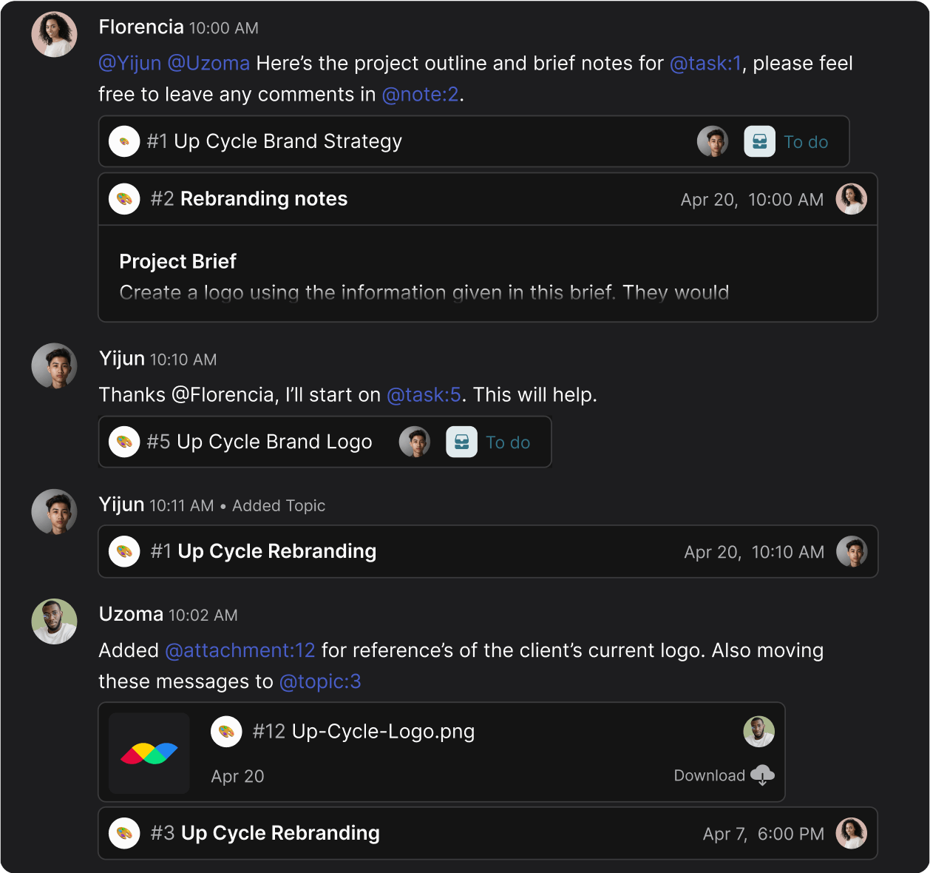Click Florencia's profile avatar
The height and width of the screenshot is (873, 930).
[54, 34]
